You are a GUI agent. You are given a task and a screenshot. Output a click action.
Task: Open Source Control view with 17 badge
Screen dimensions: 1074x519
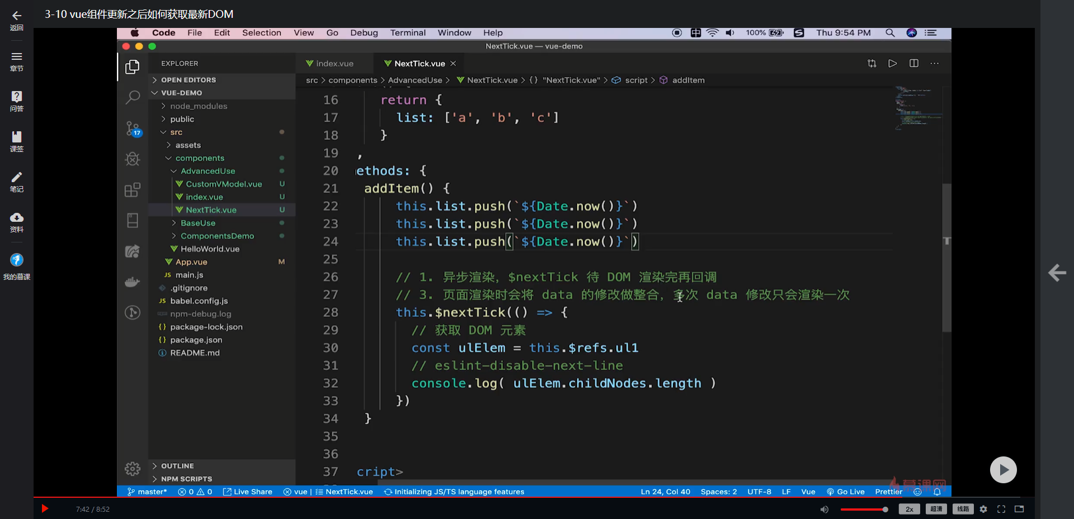(x=133, y=128)
